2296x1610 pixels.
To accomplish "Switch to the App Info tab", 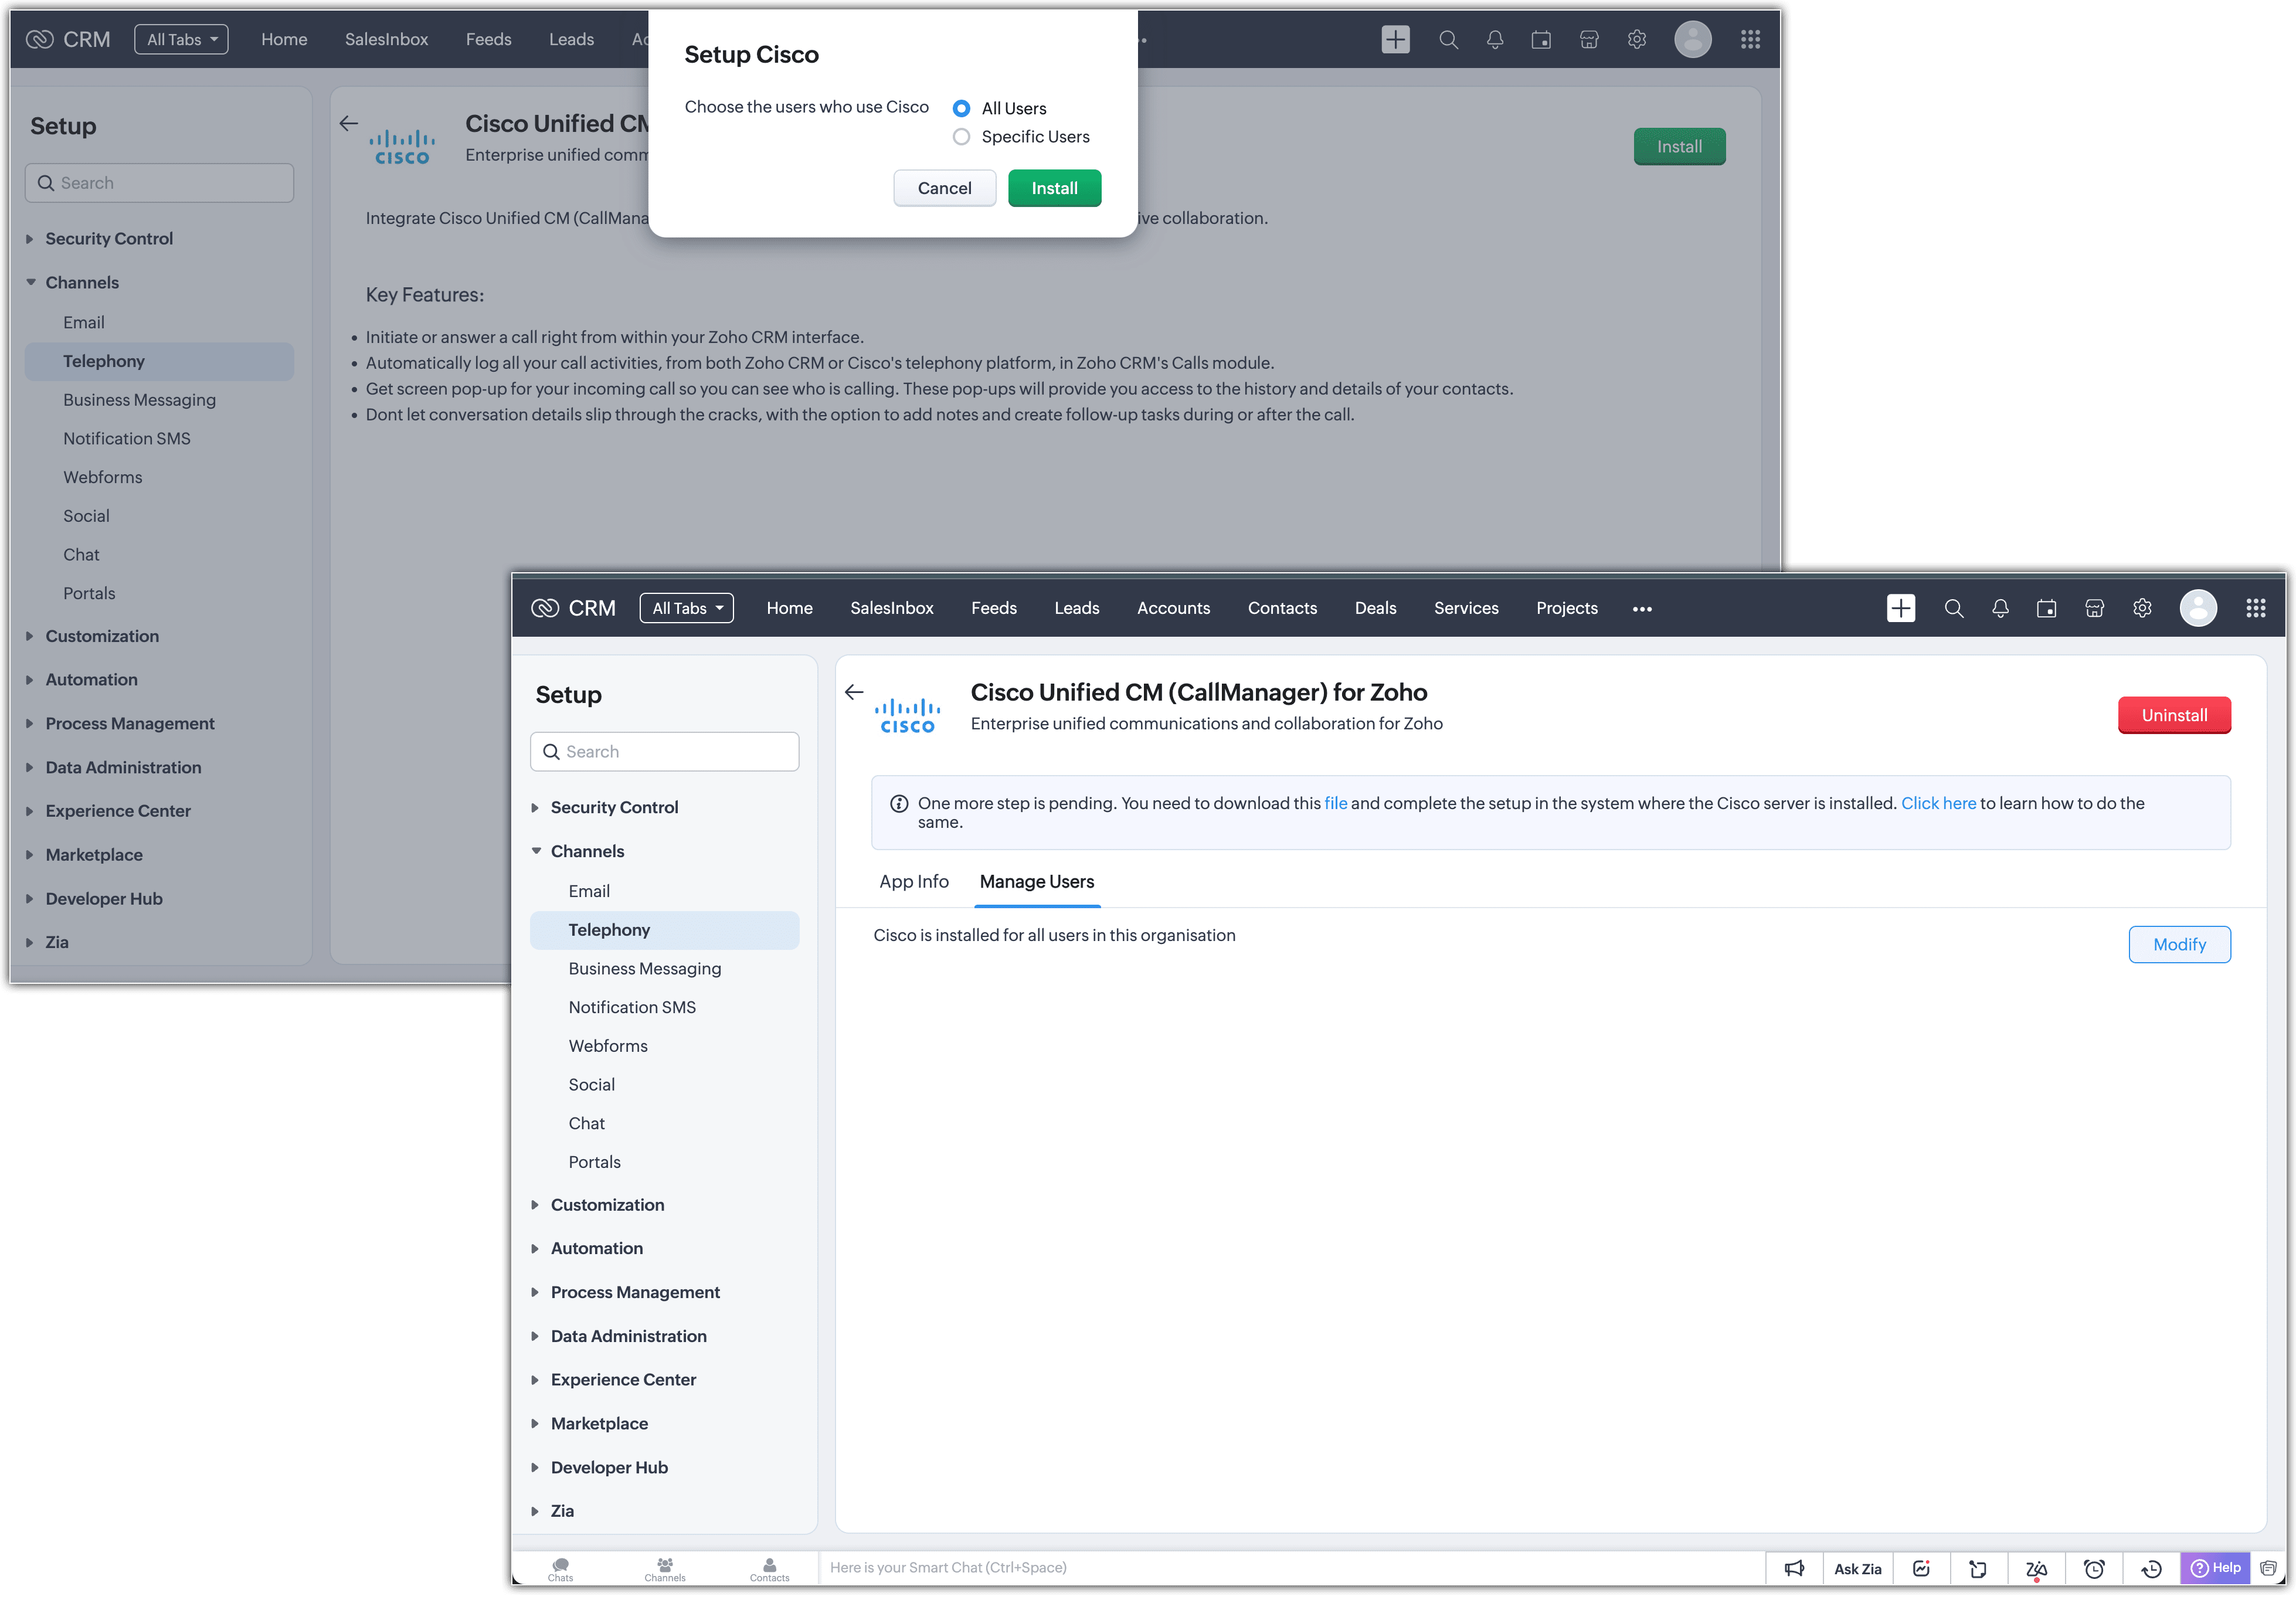I will tap(914, 881).
